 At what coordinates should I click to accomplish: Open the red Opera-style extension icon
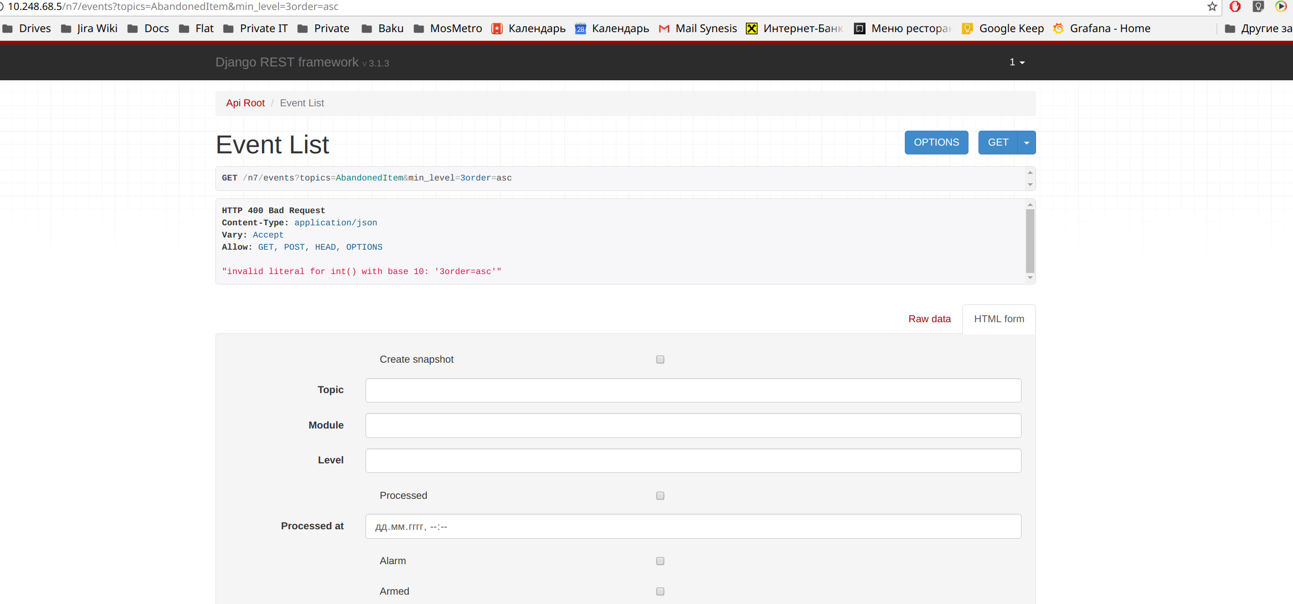tap(1235, 7)
